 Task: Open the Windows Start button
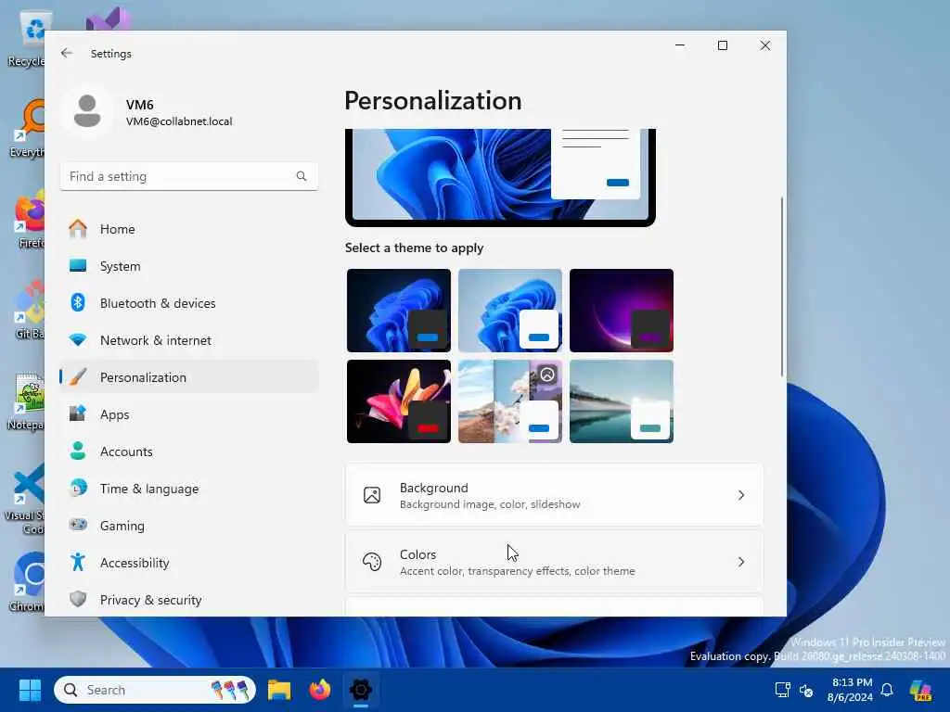coord(30,690)
